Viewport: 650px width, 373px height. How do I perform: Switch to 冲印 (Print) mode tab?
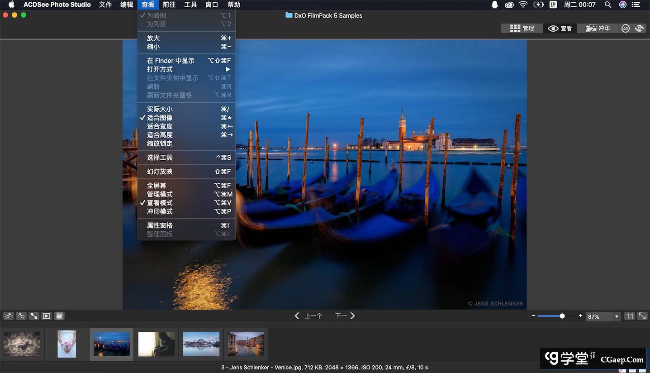point(598,28)
